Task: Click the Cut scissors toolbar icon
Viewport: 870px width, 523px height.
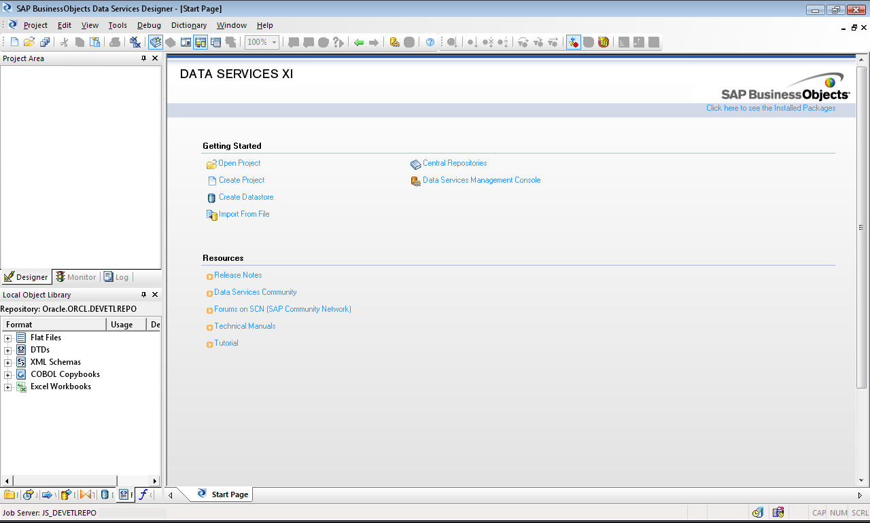Action: [x=64, y=42]
